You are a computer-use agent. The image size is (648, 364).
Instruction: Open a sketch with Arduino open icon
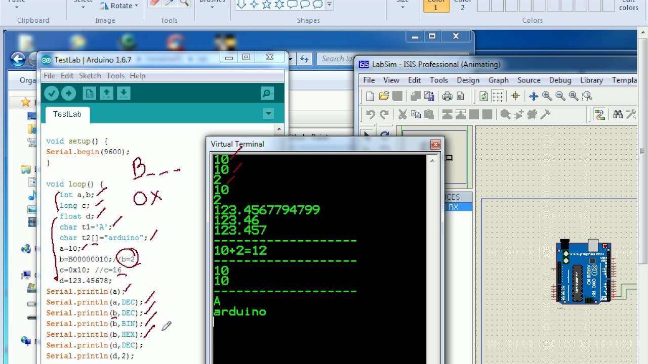106,93
